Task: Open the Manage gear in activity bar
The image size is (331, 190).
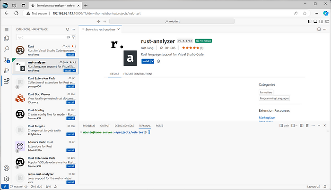Action: (7, 179)
